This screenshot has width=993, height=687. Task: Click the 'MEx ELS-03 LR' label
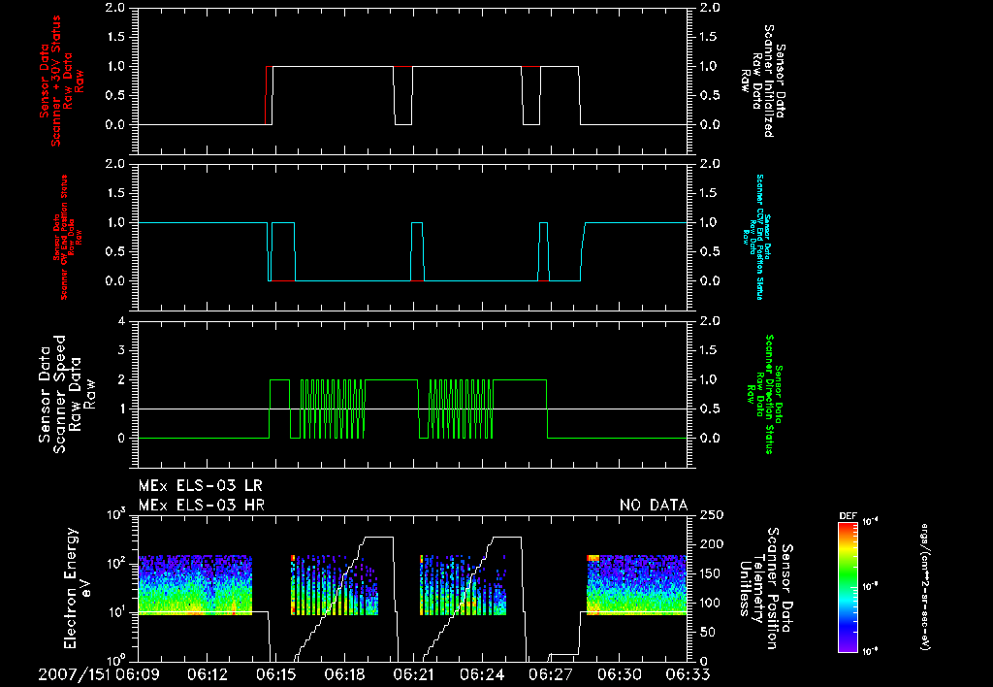click(200, 486)
